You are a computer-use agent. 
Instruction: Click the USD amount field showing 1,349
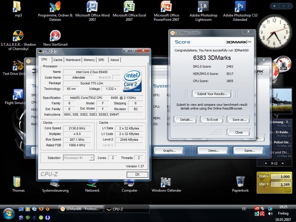click(281, 184)
